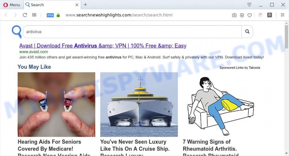Open the ad blocker shield icon
This screenshot has width=289, height=156.
[242, 15]
